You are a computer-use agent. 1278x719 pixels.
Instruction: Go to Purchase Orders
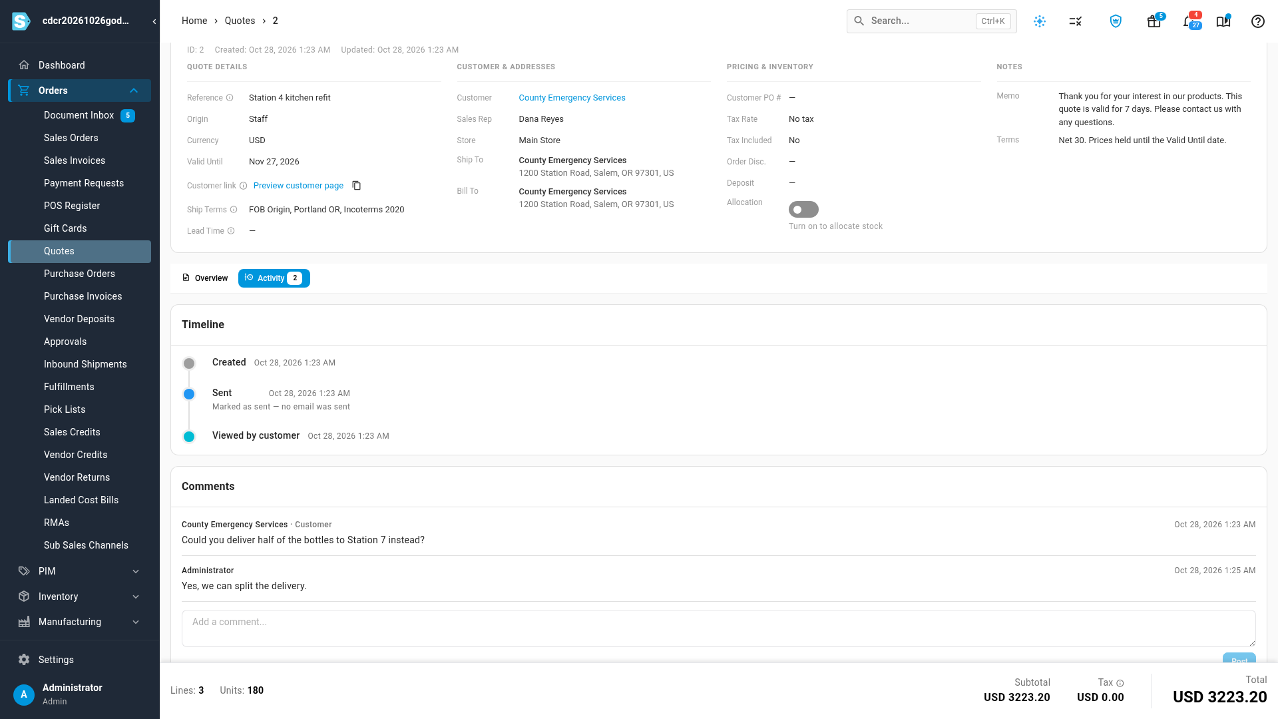click(x=80, y=274)
